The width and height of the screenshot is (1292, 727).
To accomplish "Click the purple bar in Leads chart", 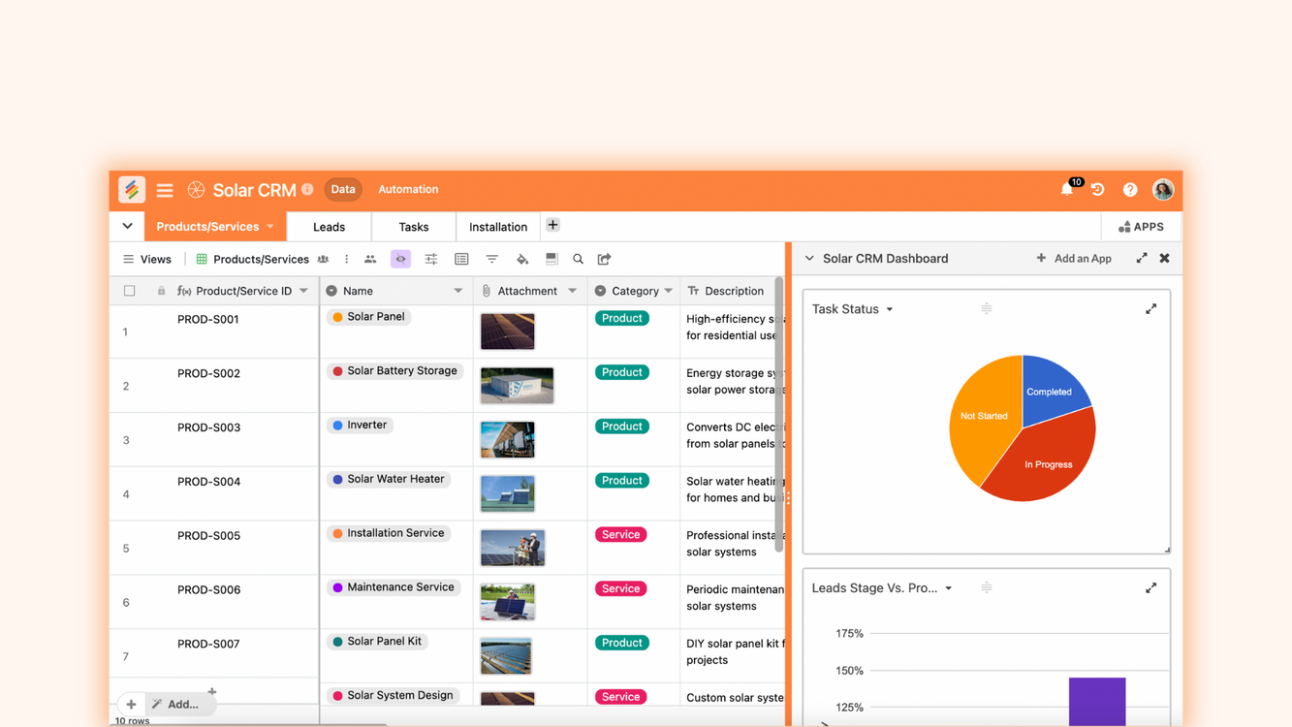I will (x=1097, y=701).
